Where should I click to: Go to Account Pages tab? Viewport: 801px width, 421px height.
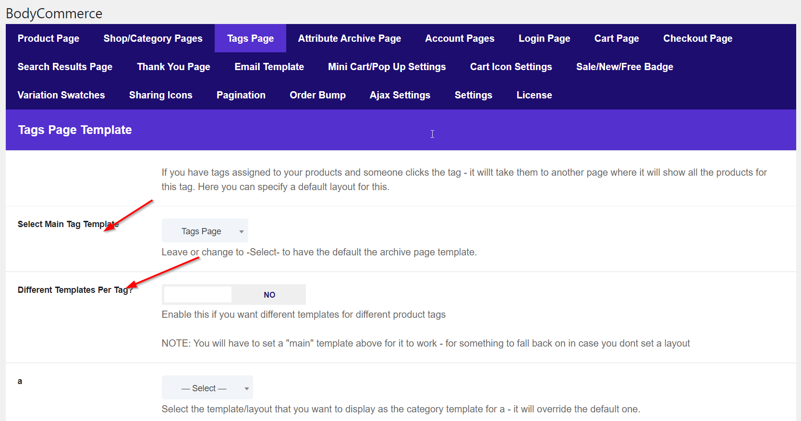(460, 38)
